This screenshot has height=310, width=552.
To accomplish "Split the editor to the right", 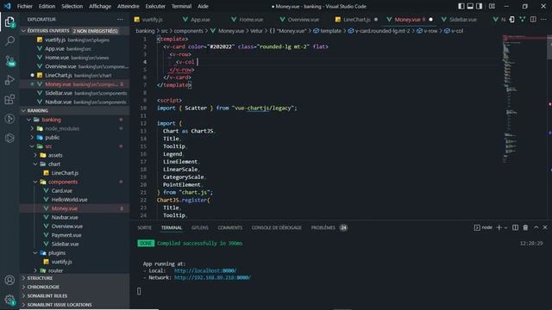I will [x=533, y=19].
